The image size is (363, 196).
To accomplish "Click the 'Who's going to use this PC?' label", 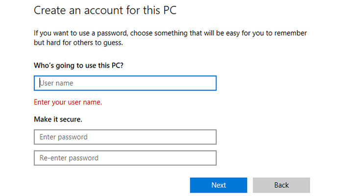I will point(78,66).
